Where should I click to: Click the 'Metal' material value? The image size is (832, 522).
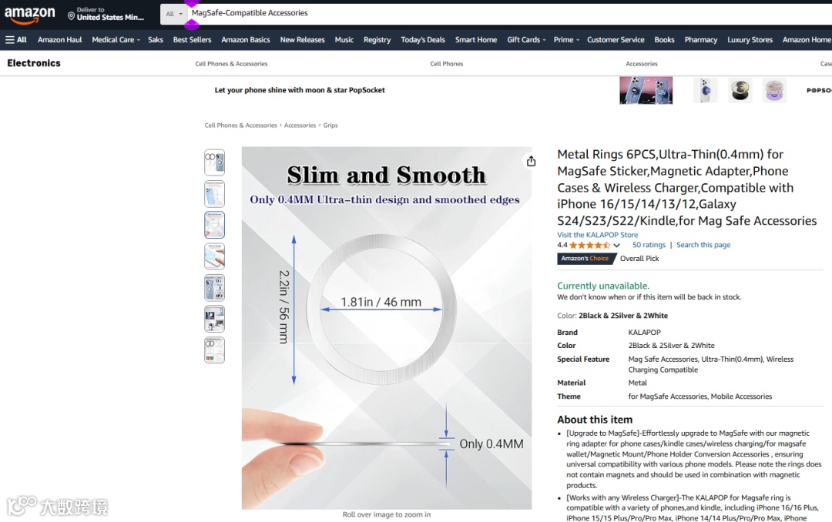(637, 383)
